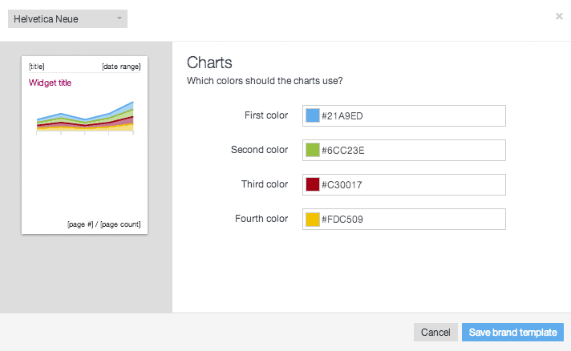Click the yellow Fourth color swatch
Screen dimensions: 571x351
coord(313,219)
